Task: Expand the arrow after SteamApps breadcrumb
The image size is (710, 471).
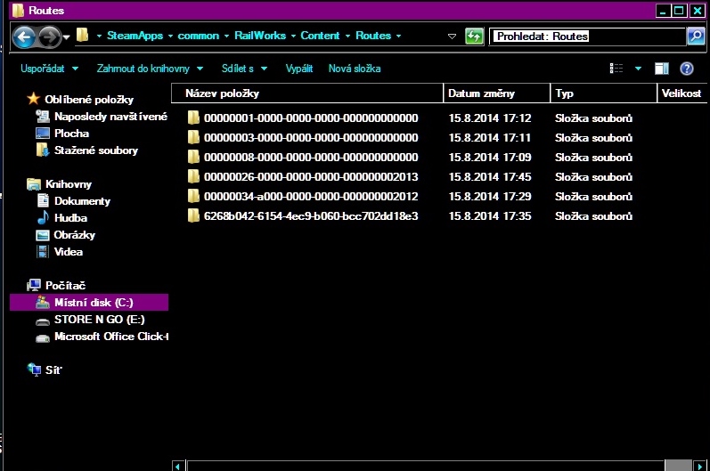Action: pyautogui.click(x=170, y=37)
